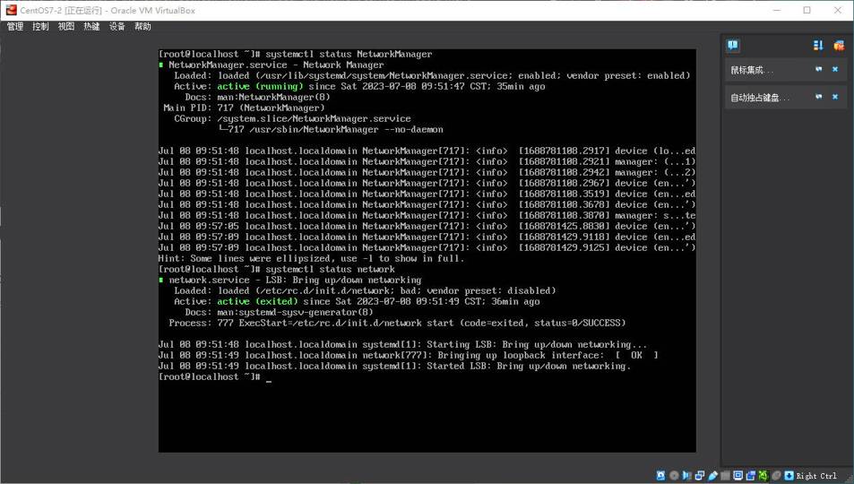Image resolution: width=854 pixels, height=484 pixels.
Task: Click the host key arrow indicator icon
Action: point(789,476)
